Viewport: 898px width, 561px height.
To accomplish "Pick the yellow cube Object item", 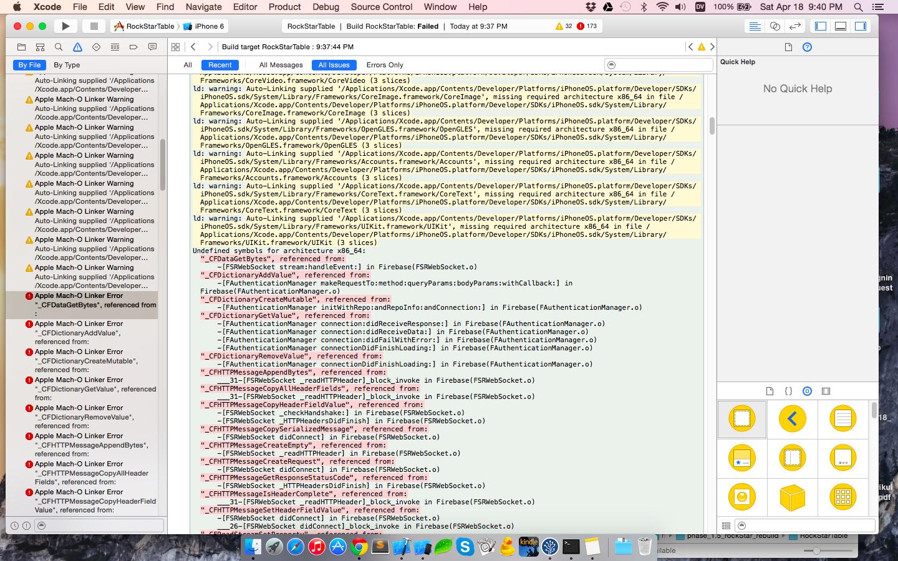I will (x=792, y=497).
